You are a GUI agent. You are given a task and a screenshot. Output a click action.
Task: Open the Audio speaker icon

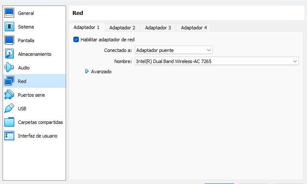(9, 67)
